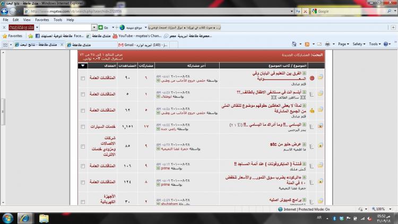
Task: Open the Favorites menu in menu bar
Action: pos(41,20)
